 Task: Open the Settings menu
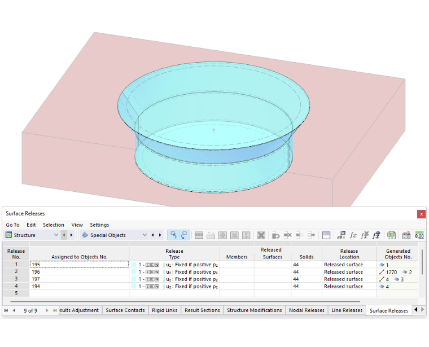click(99, 225)
